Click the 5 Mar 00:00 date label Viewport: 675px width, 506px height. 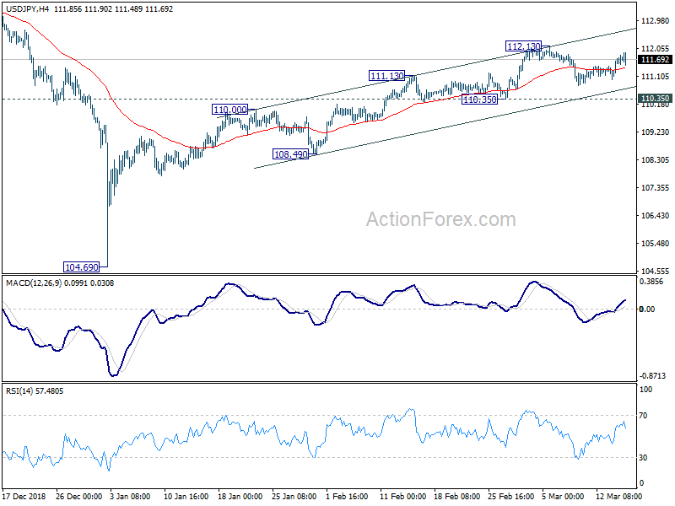[x=563, y=496]
